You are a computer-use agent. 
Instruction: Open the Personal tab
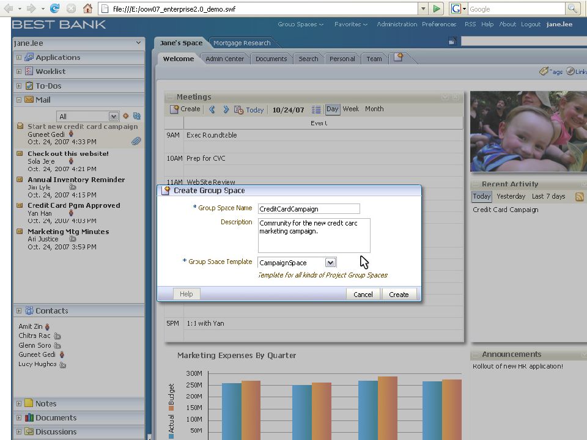[342, 59]
